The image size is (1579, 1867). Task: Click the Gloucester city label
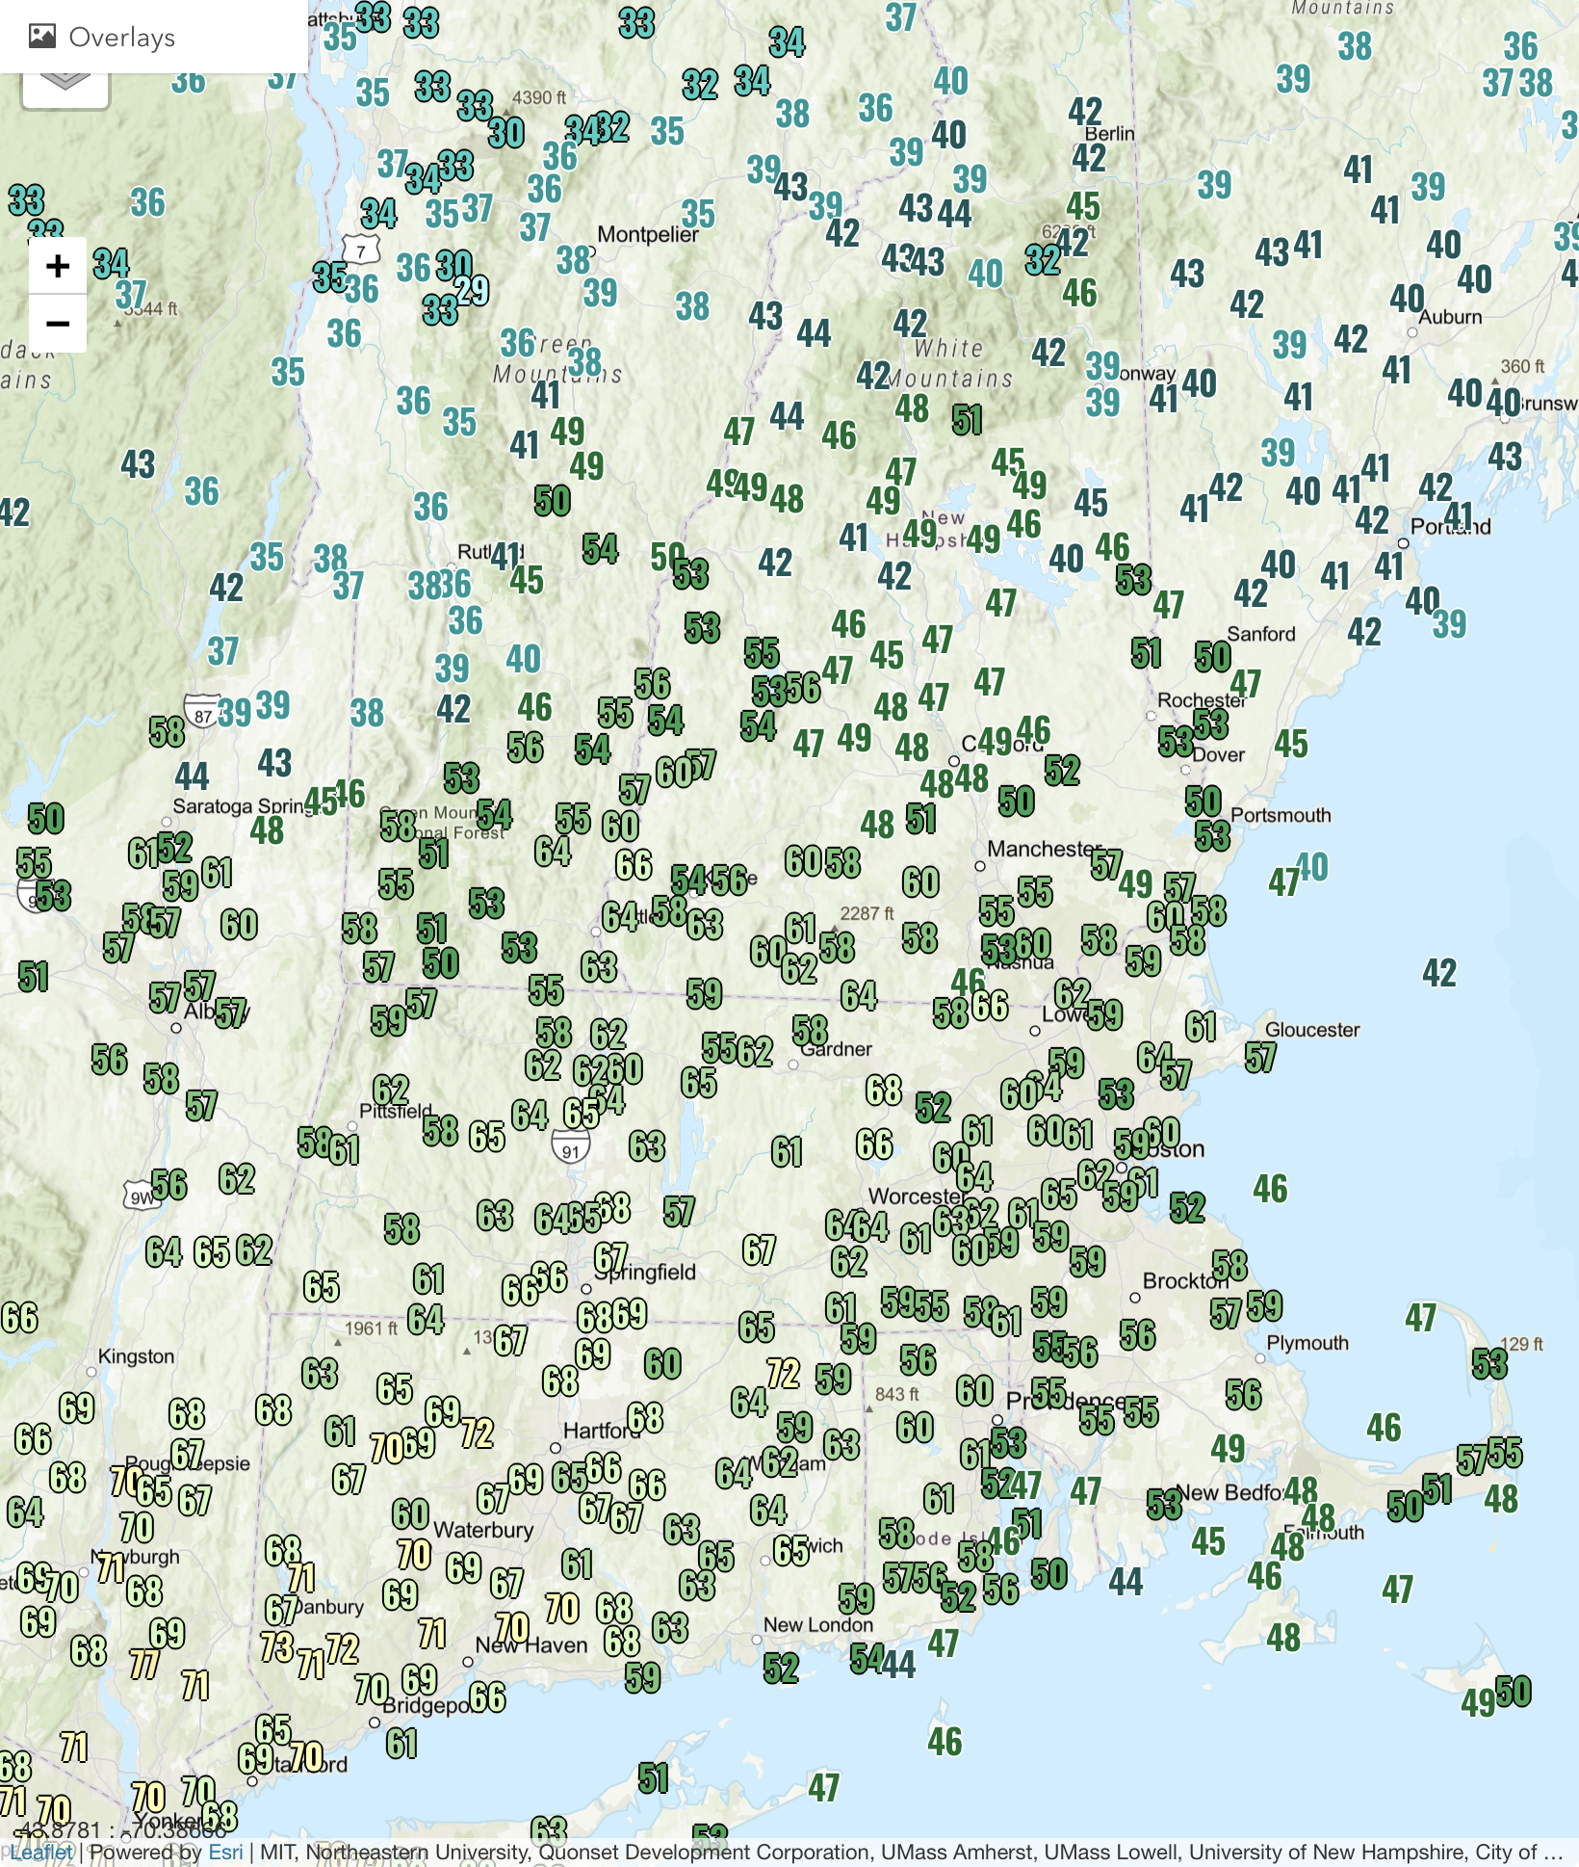click(x=1311, y=1029)
